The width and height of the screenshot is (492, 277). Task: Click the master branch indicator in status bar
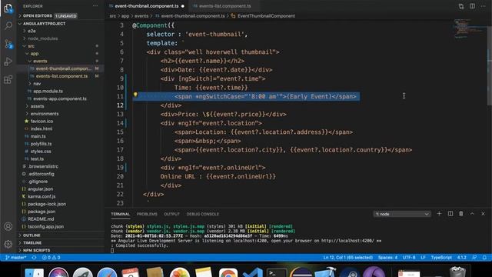click(x=15, y=258)
